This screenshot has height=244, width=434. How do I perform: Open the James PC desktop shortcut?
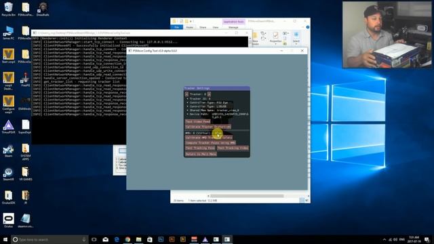(x=8, y=33)
